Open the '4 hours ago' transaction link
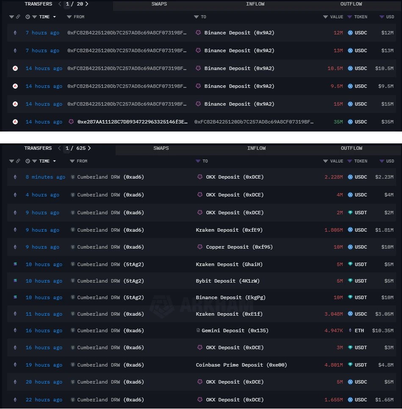Screen dimensions: 402x409 pos(42,195)
